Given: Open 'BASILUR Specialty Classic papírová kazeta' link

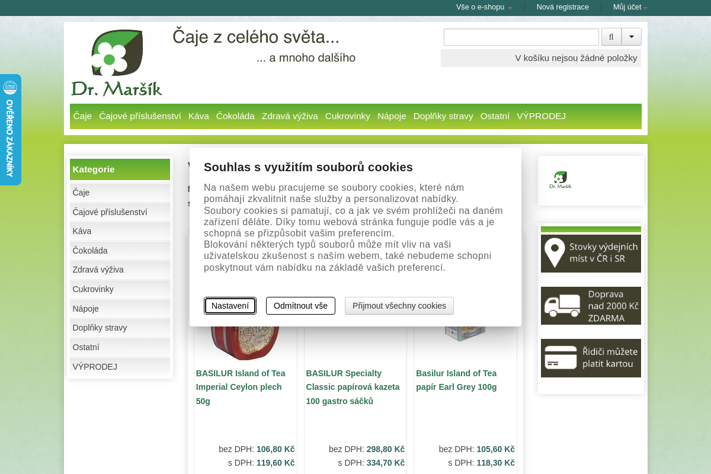Looking at the screenshot, I should [x=353, y=387].
